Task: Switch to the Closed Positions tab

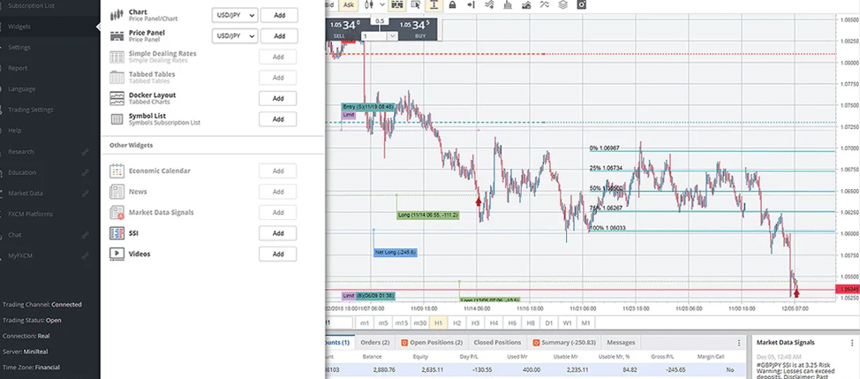Action: coord(497,342)
